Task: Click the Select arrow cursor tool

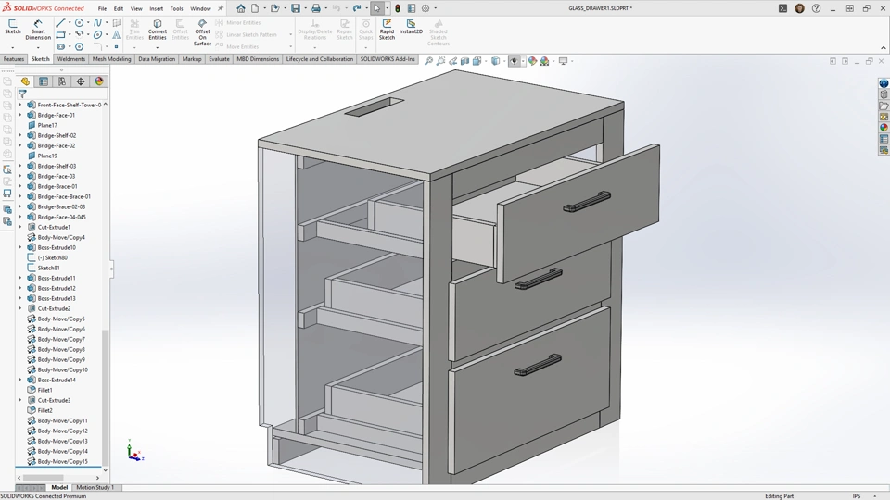Action: (377, 8)
